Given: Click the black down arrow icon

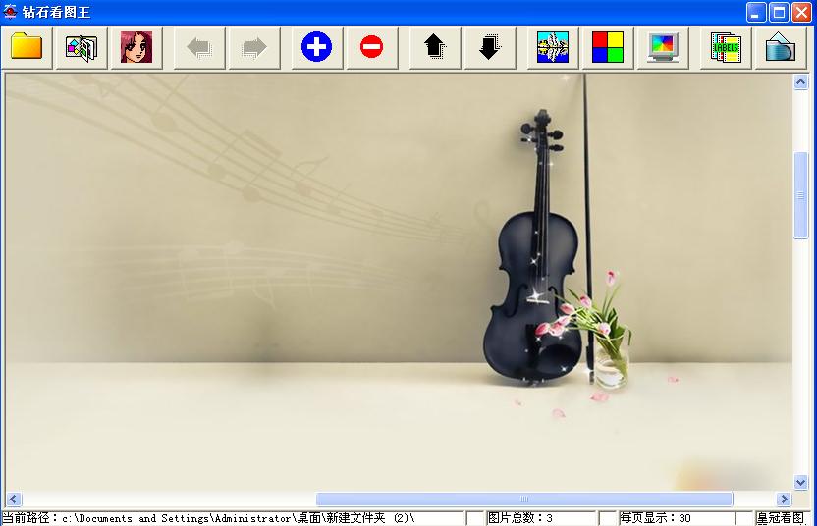Looking at the screenshot, I should 490,47.
